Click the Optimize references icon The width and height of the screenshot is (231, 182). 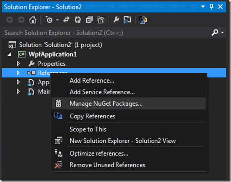(58, 153)
